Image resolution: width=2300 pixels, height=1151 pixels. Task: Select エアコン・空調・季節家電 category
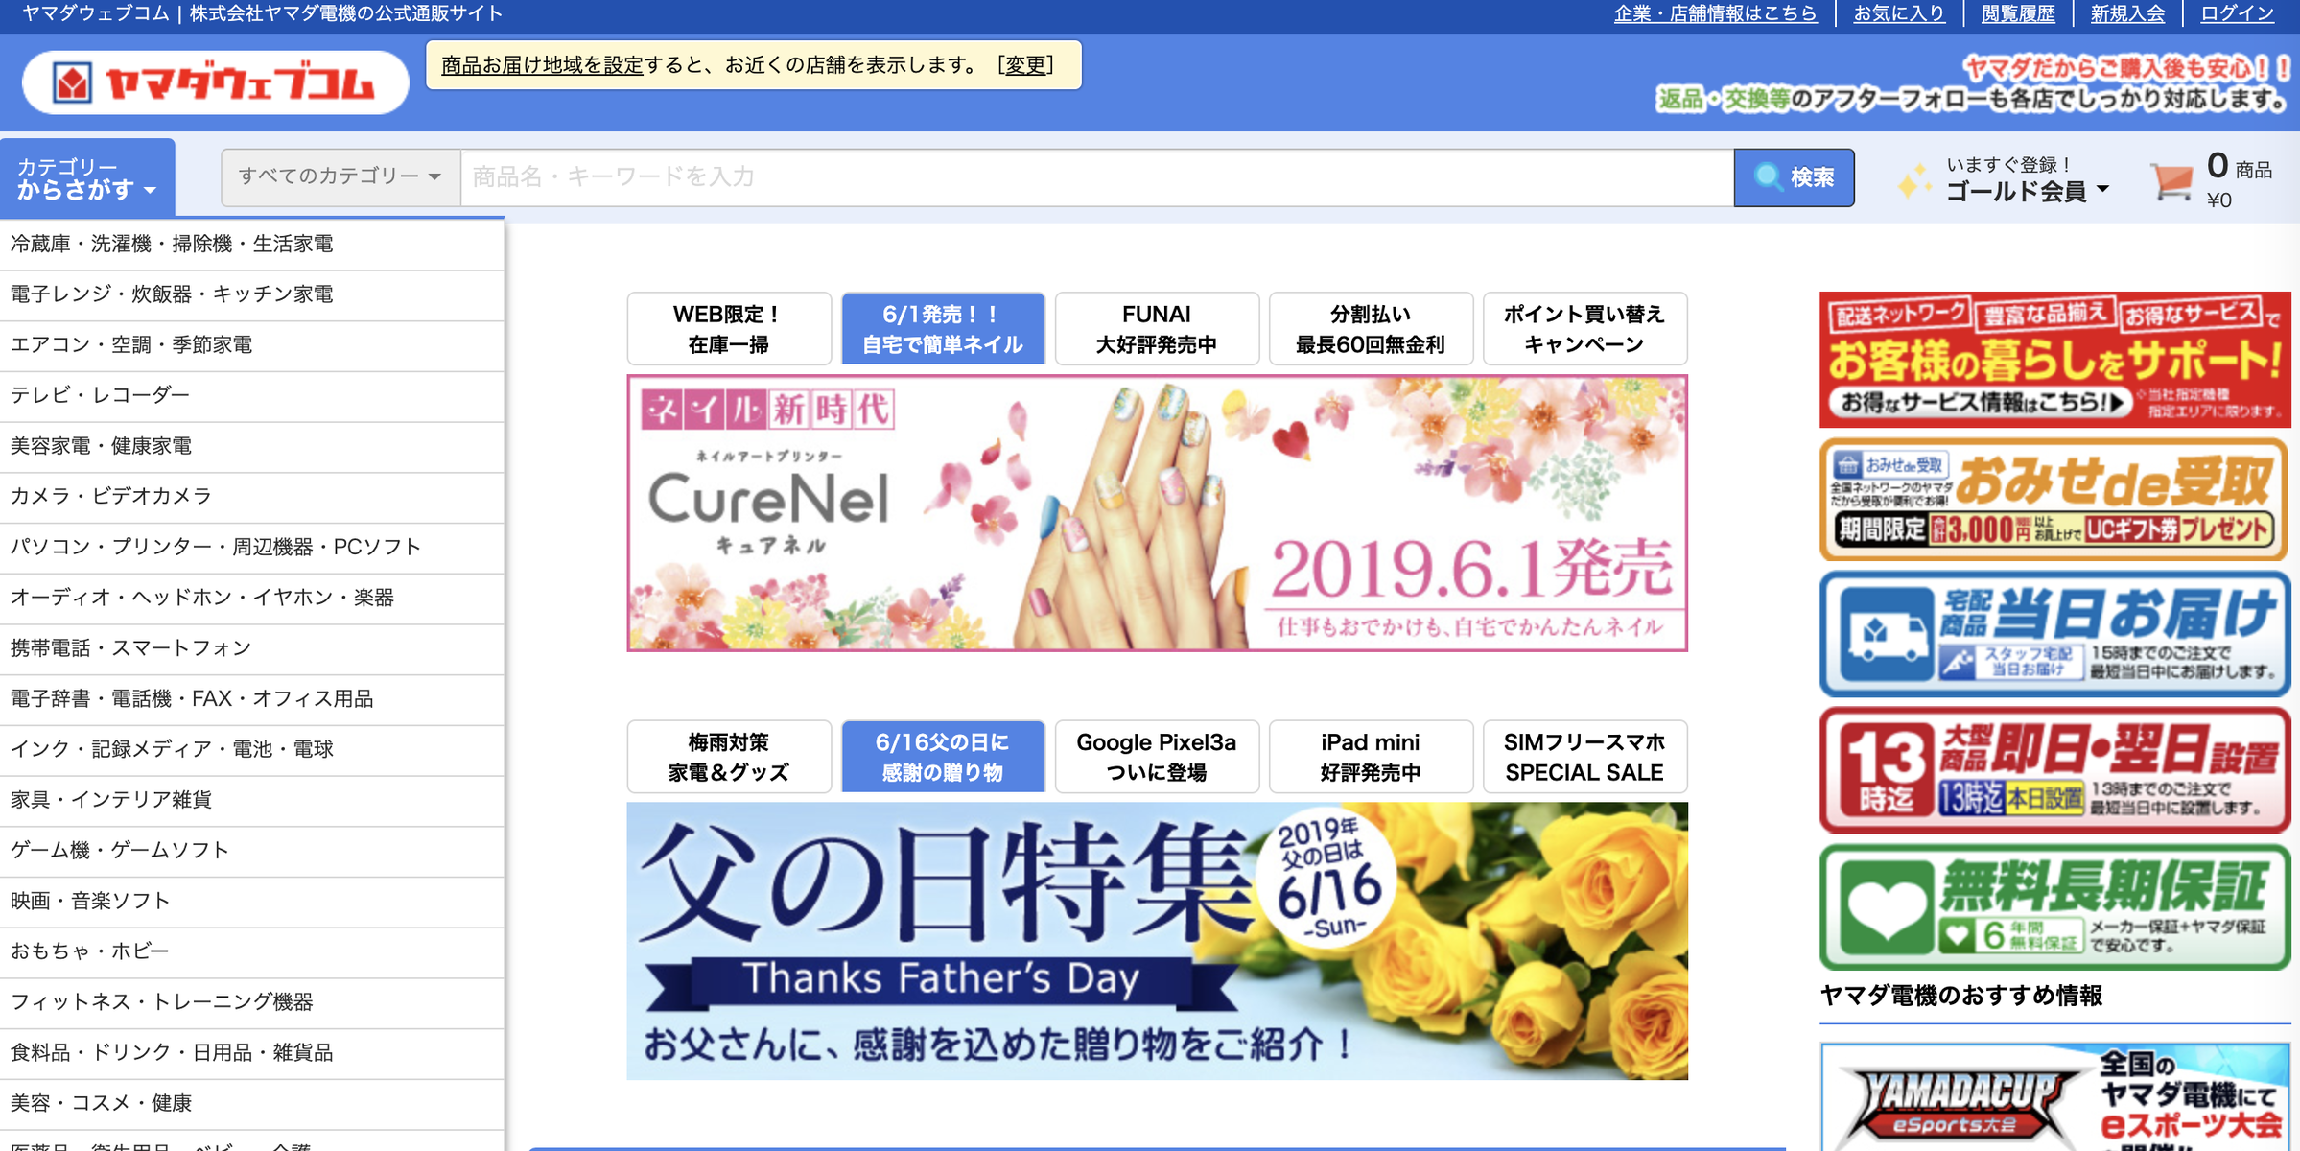[x=251, y=345]
